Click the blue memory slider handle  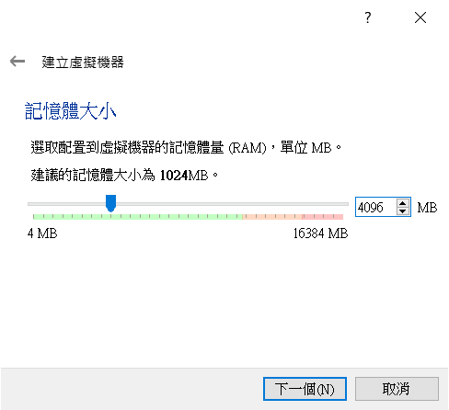click(110, 203)
